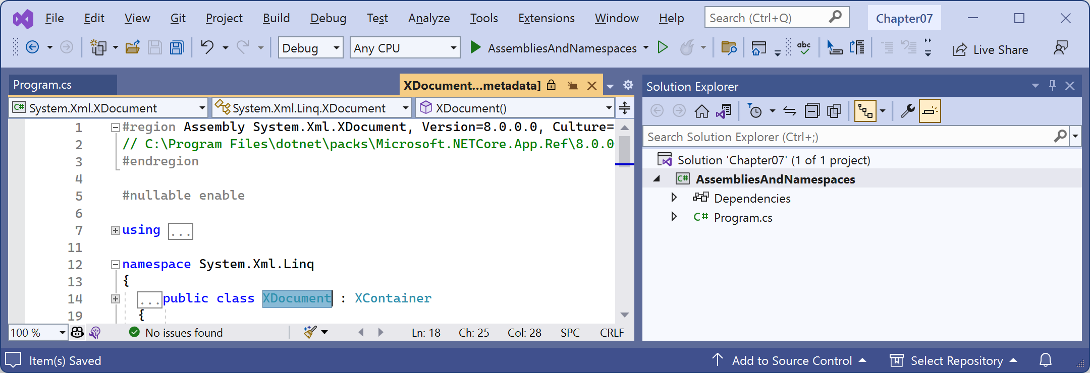Click Add to Source Control

pos(789,360)
